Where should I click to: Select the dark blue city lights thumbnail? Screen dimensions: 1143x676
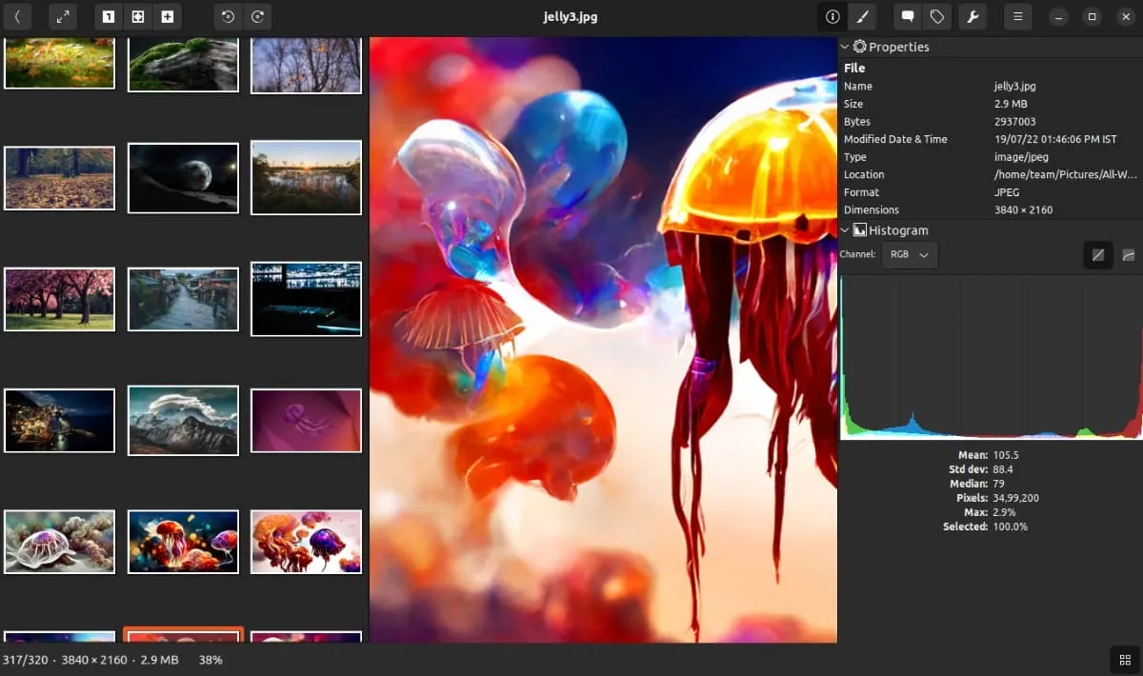[x=306, y=299]
